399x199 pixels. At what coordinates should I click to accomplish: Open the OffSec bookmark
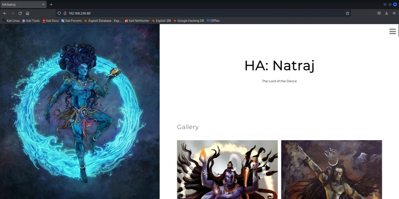(213, 21)
